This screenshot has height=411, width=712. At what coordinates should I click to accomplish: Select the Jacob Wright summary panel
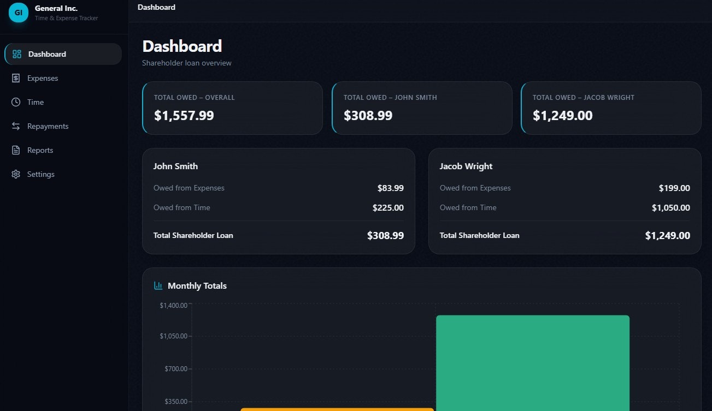coord(564,200)
